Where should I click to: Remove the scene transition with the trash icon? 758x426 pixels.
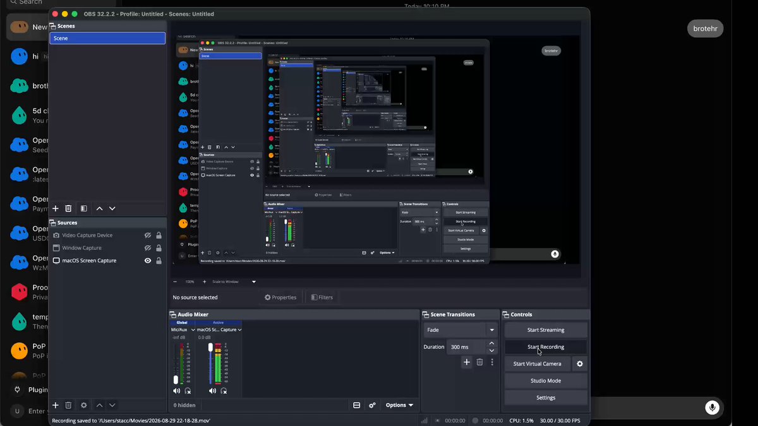coord(479,362)
